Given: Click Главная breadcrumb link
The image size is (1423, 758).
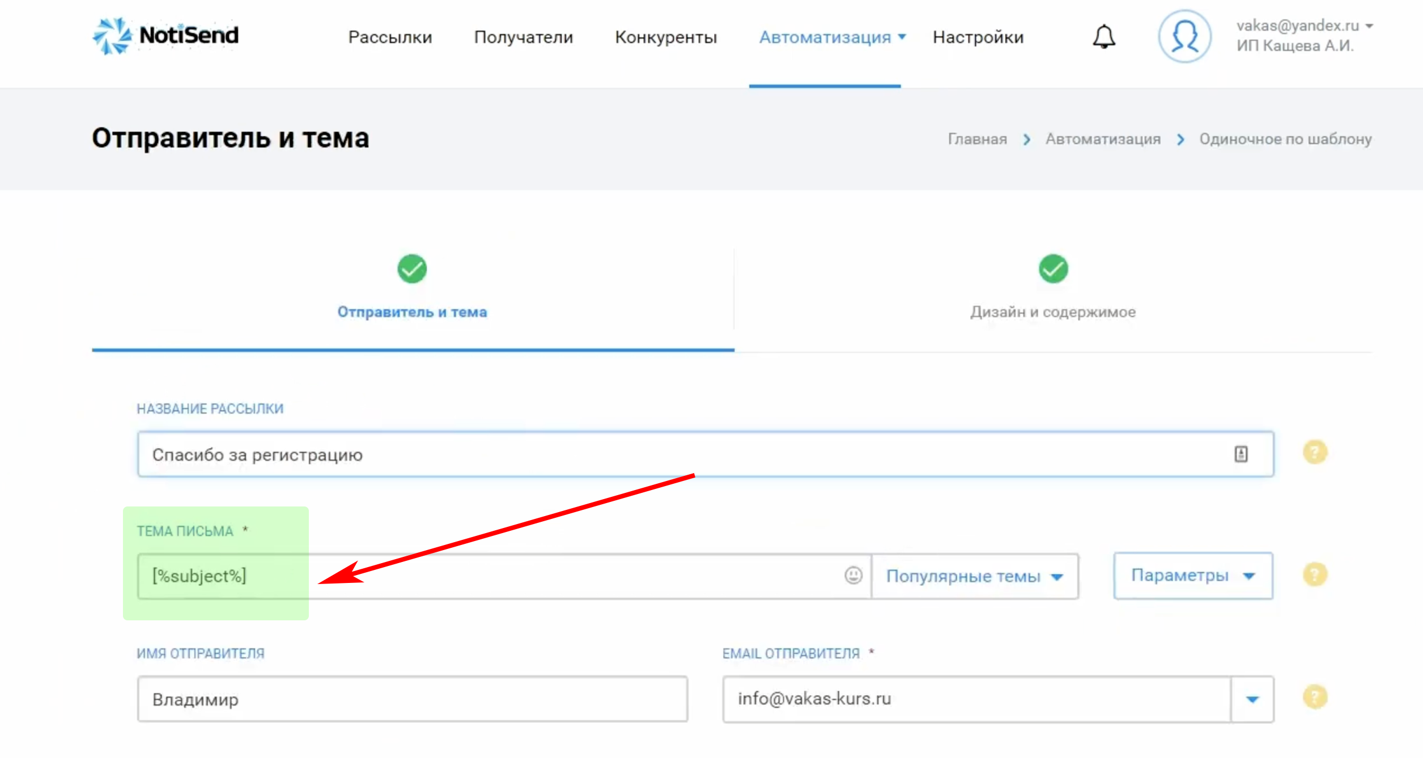Looking at the screenshot, I should coord(977,139).
